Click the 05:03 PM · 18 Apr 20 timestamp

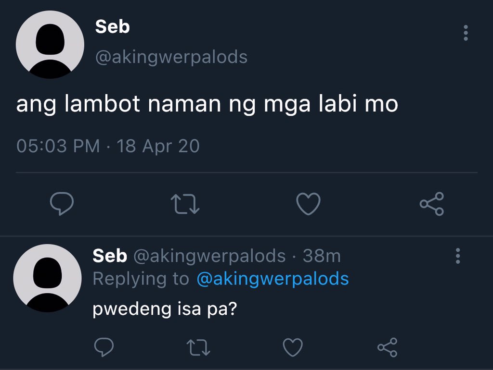coord(108,146)
